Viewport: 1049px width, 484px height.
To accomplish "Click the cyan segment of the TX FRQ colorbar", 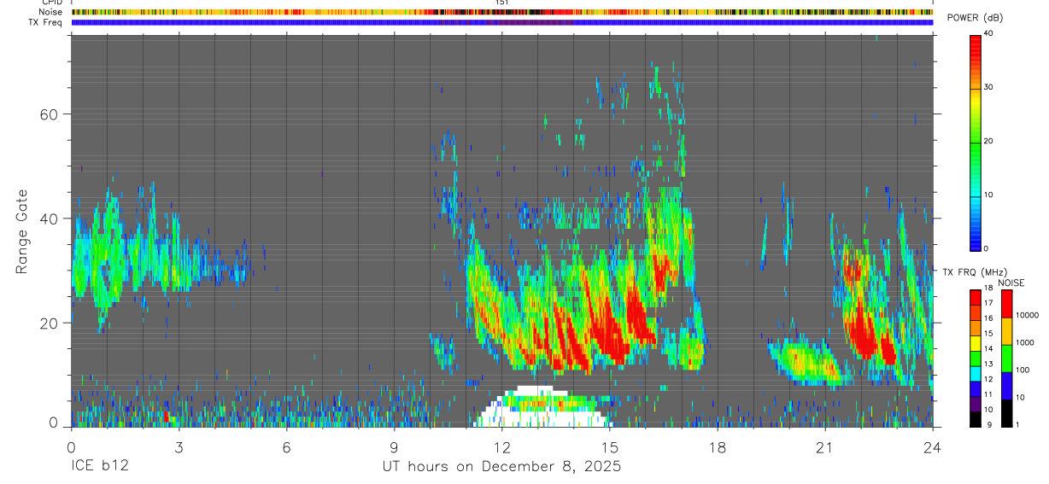I will [x=976, y=373].
